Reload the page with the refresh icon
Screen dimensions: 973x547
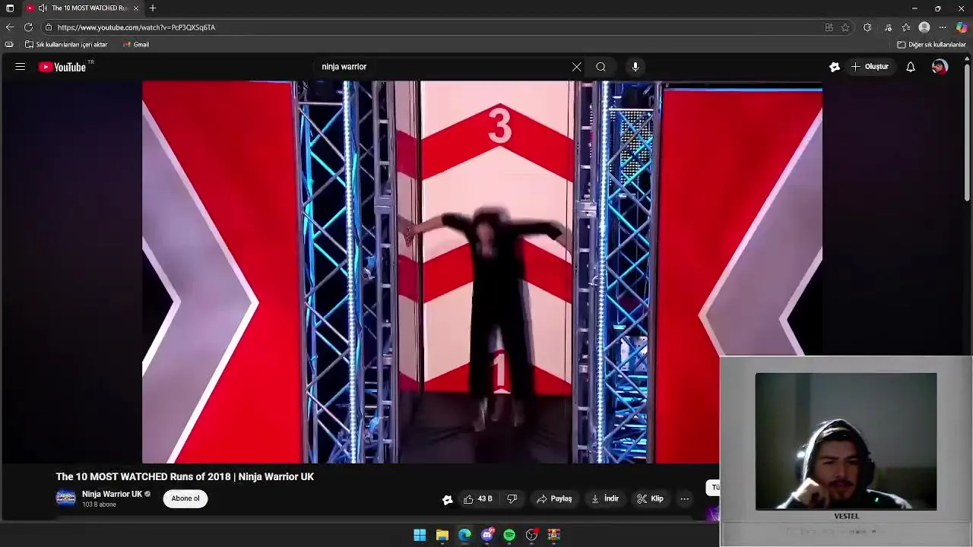pos(28,27)
